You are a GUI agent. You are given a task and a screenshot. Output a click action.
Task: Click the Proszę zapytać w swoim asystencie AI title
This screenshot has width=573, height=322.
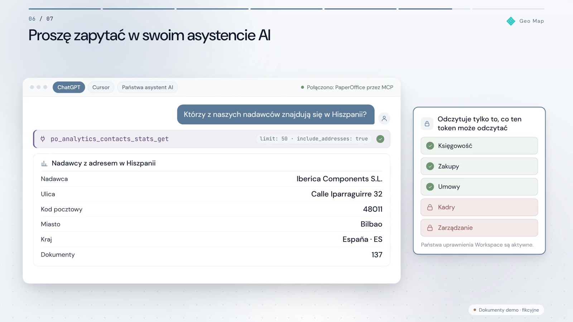coord(149,35)
